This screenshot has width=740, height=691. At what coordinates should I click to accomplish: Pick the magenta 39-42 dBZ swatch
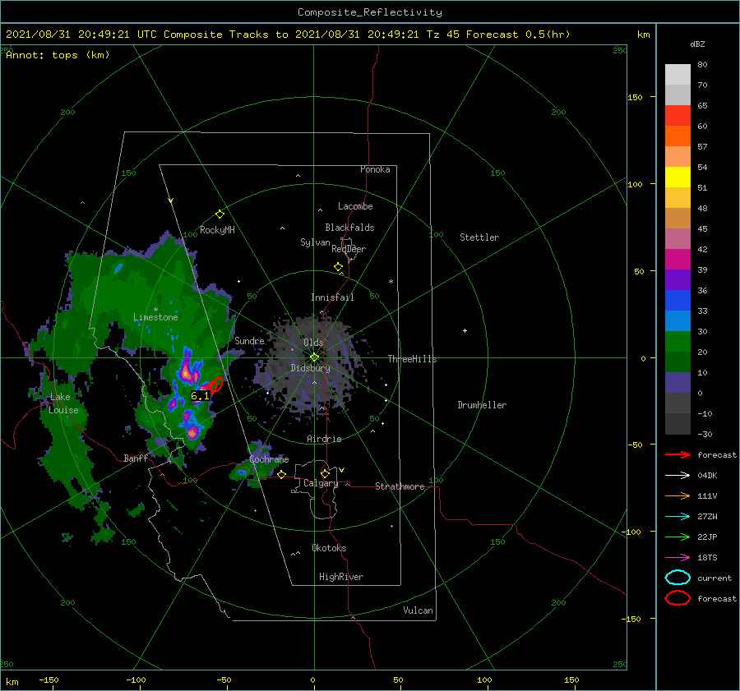pyautogui.click(x=678, y=260)
